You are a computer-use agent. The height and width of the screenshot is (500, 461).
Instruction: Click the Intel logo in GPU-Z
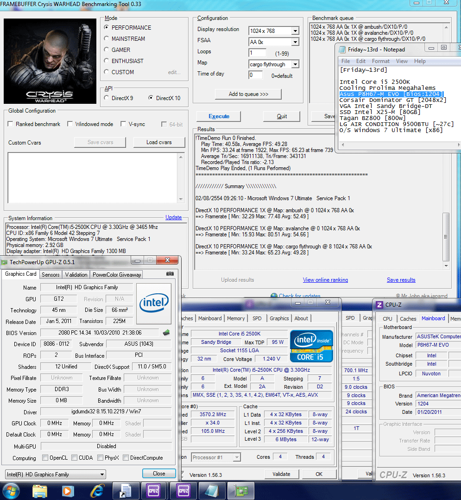[154, 303]
